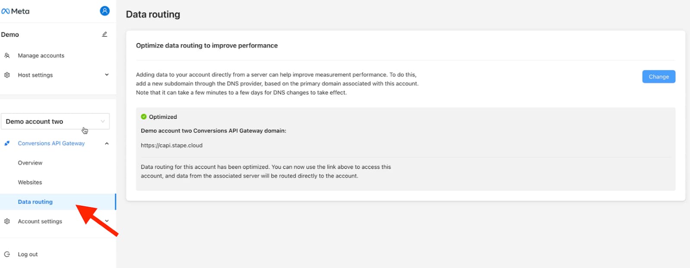Select Data routing menu item
This screenshot has width=690, height=268.
58,202
